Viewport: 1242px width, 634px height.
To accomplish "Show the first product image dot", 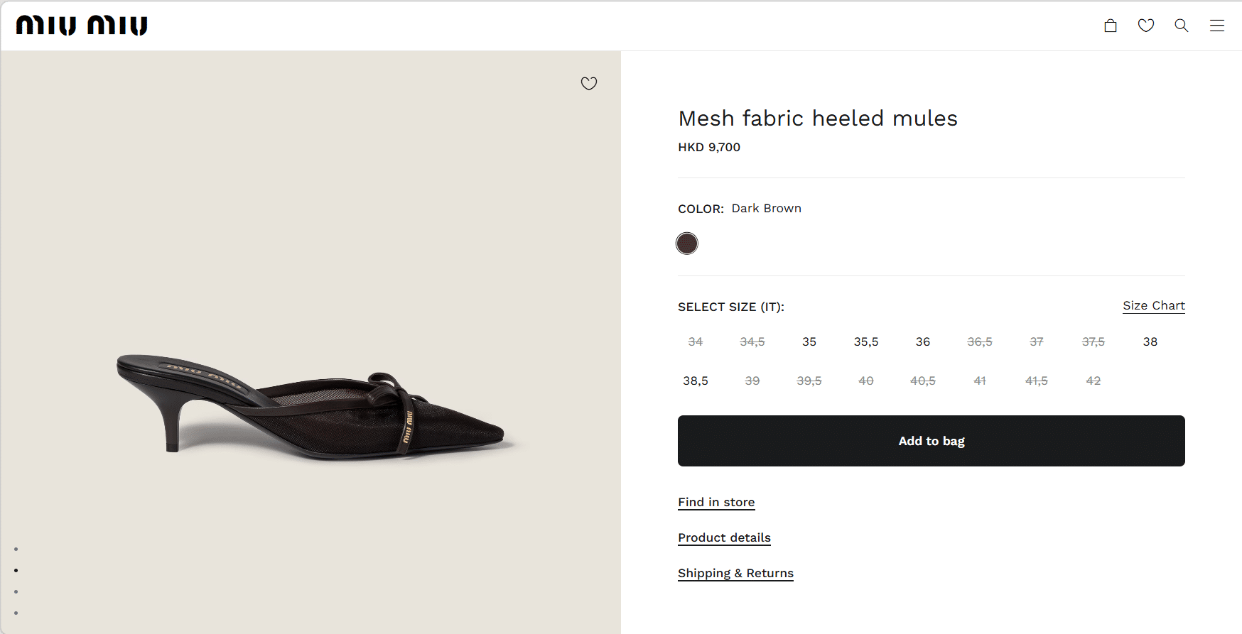I will click(x=16, y=550).
